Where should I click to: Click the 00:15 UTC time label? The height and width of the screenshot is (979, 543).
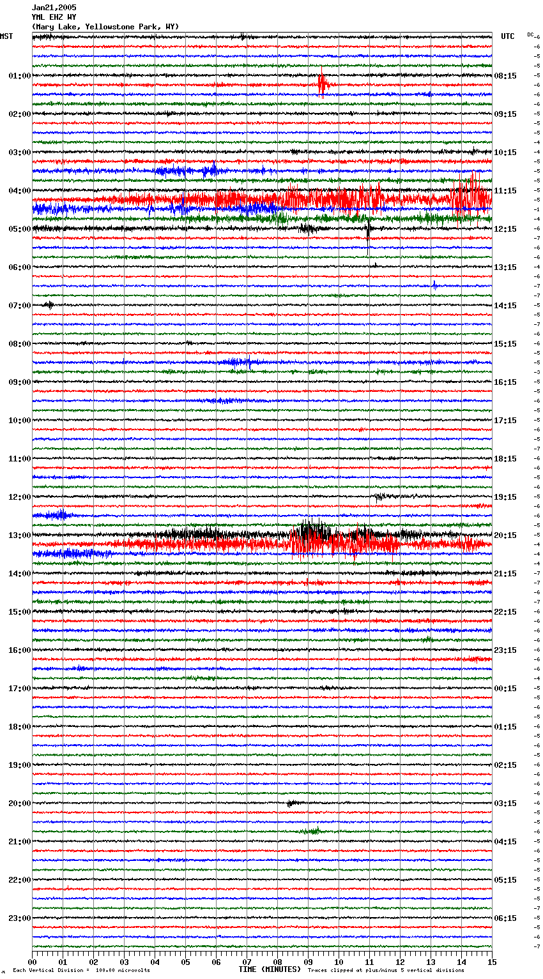505,689
